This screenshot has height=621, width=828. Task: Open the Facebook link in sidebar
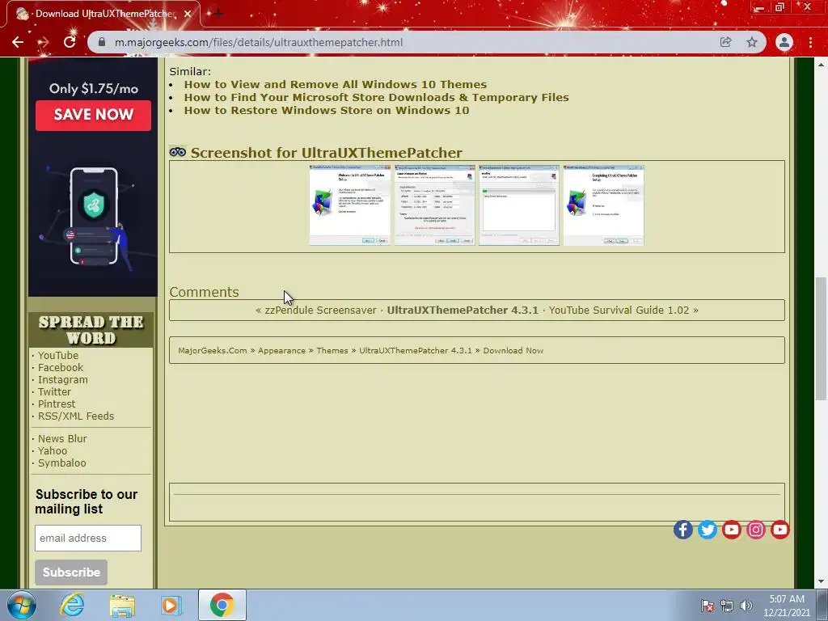tap(61, 368)
